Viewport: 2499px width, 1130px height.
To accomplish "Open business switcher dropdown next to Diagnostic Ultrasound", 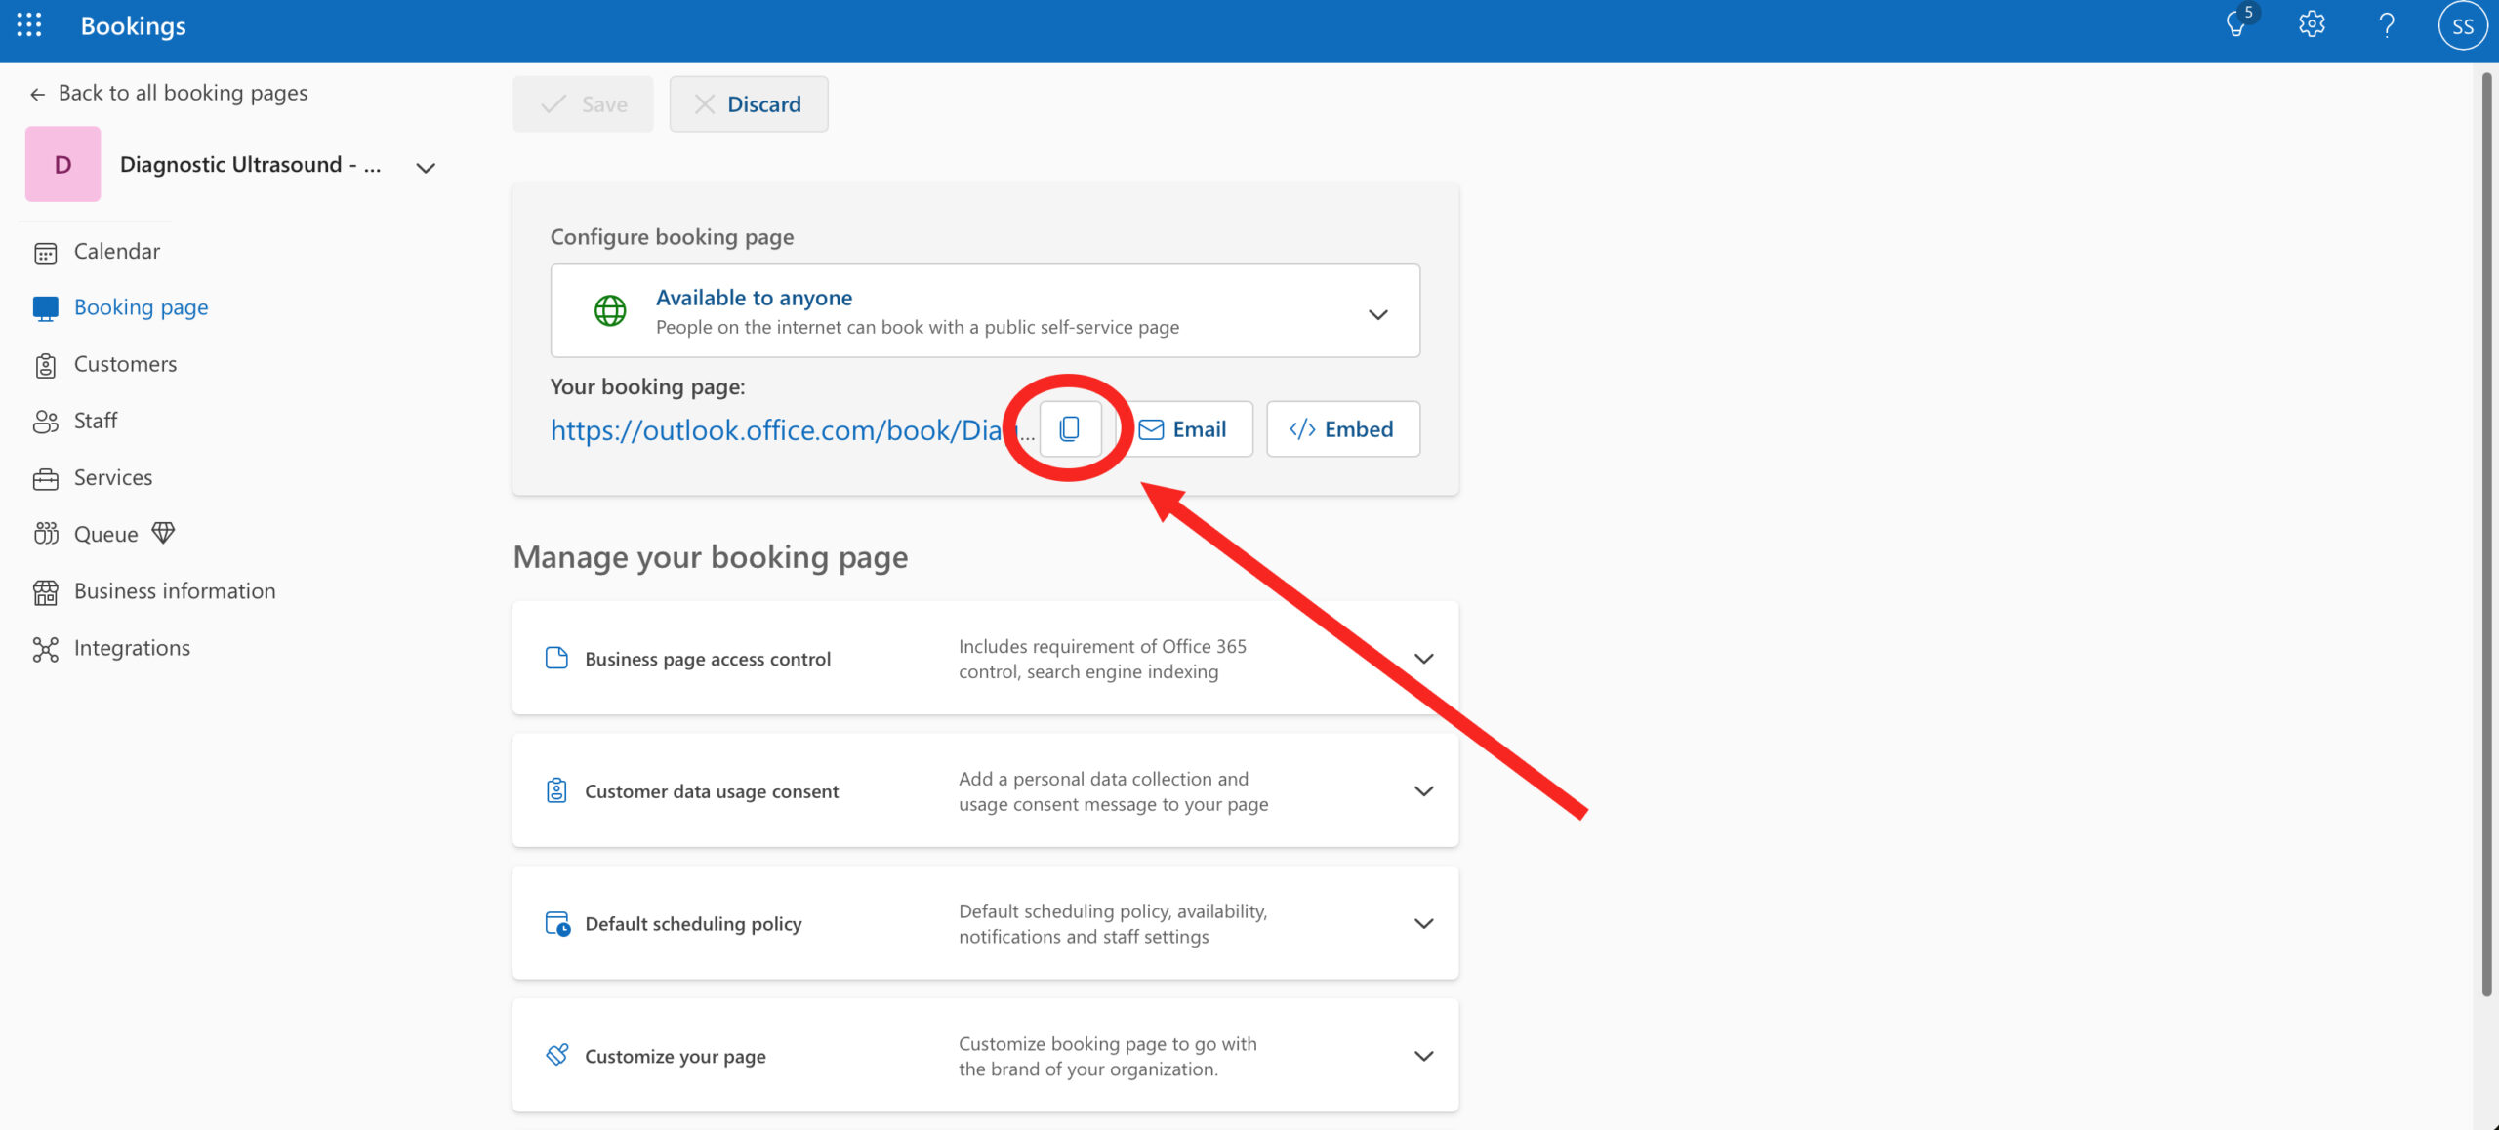I will pos(426,168).
